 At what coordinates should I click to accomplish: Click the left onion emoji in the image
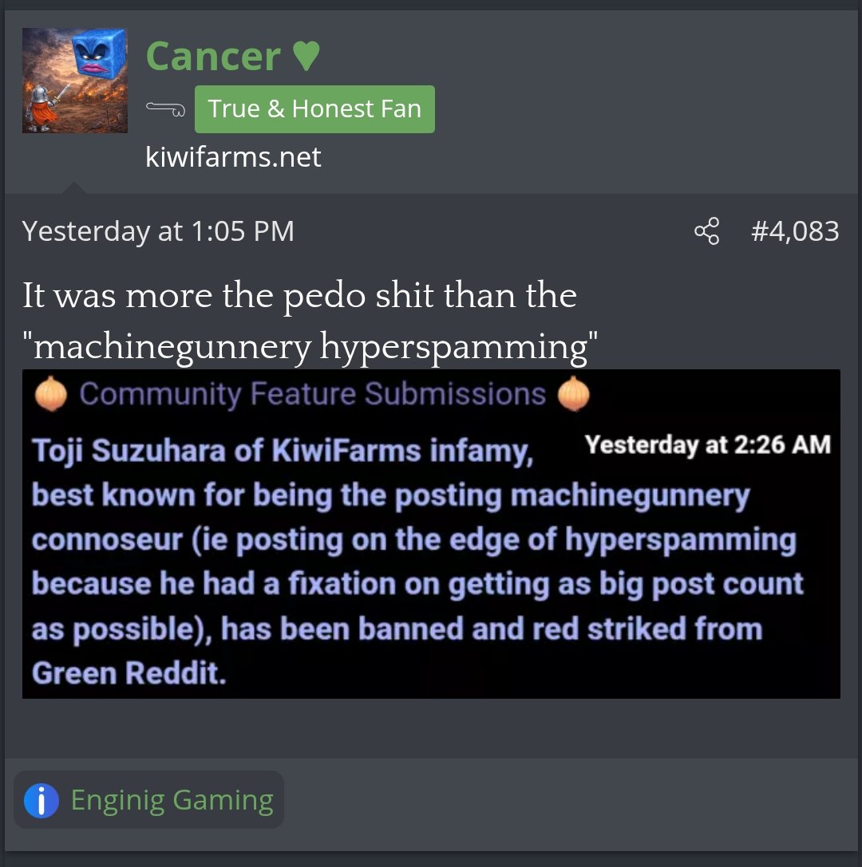pyautogui.click(x=51, y=394)
